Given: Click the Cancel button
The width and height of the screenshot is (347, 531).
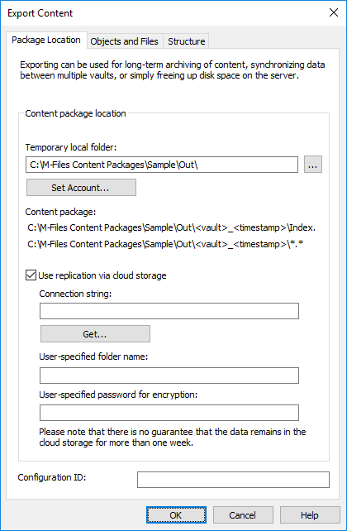Looking at the screenshot, I should coord(243,515).
